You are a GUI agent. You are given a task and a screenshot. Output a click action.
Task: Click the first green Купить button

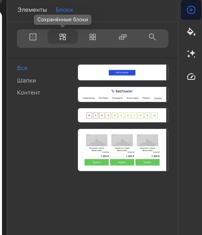[97, 162]
